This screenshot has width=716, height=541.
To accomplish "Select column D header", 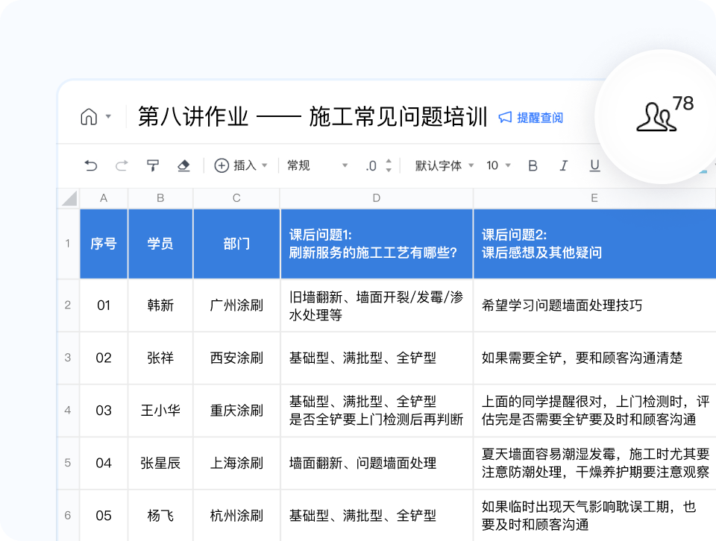I will pyautogui.click(x=376, y=198).
